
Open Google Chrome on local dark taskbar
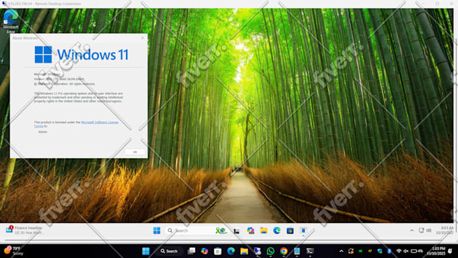coord(284,251)
